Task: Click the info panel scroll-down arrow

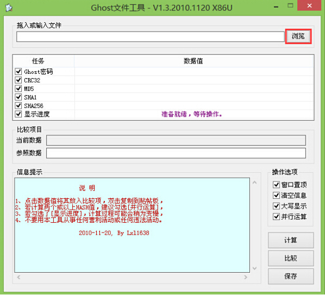Action: tap(255, 268)
